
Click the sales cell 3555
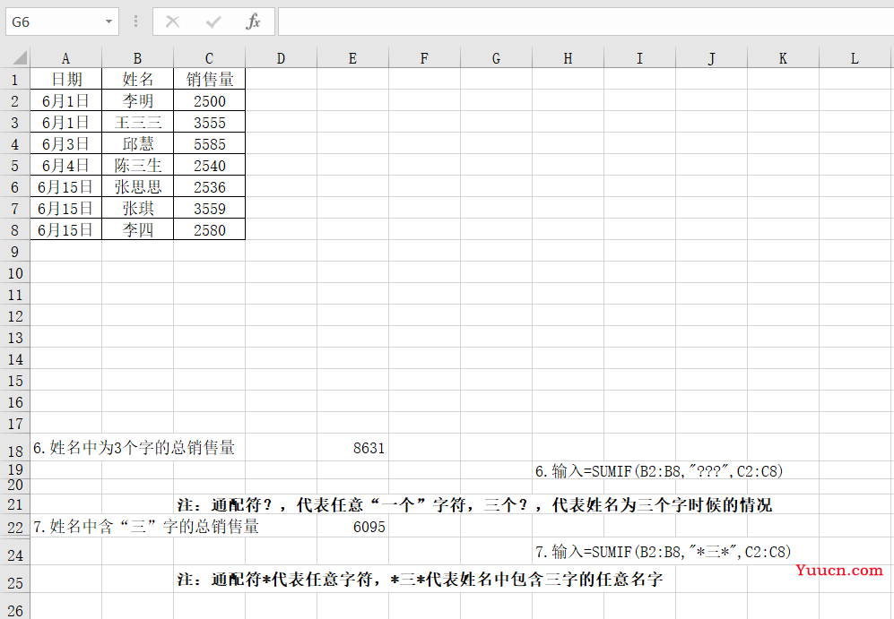coord(209,122)
